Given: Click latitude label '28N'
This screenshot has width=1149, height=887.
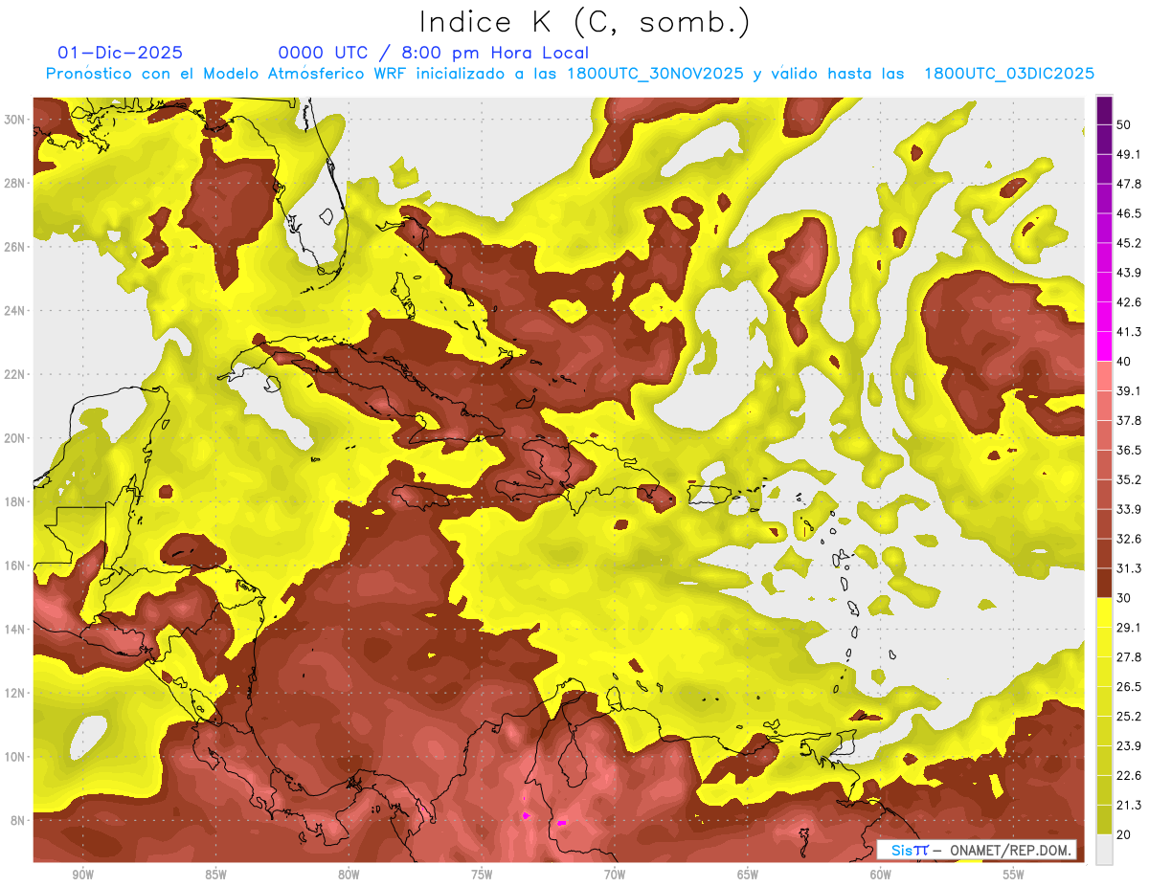Looking at the screenshot, I should pyautogui.click(x=16, y=183).
